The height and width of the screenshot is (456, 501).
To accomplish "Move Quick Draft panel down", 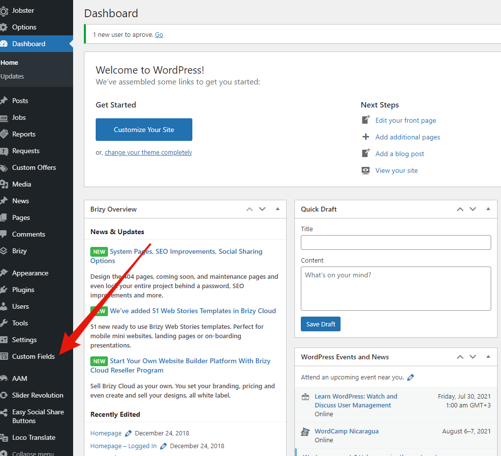I will point(473,209).
